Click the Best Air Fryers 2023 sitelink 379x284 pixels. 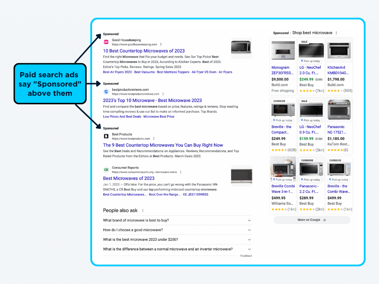tap(117, 72)
